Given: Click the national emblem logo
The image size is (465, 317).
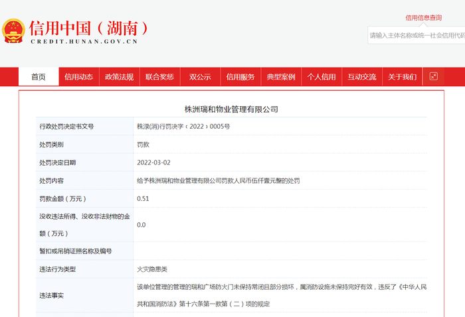Looking at the screenshot, I should [x=13, y=31].
